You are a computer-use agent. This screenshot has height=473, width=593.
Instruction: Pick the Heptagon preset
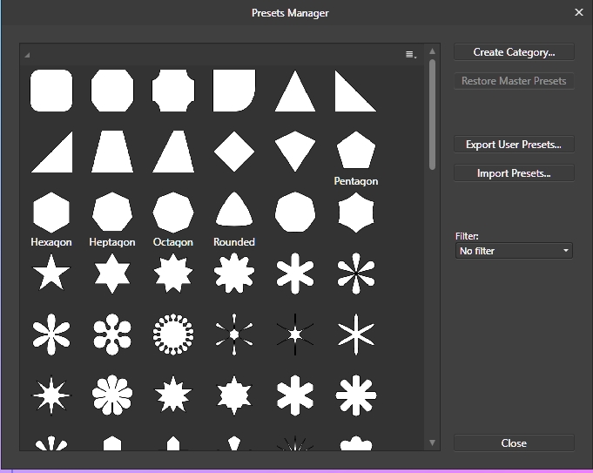tap(112, 212)
